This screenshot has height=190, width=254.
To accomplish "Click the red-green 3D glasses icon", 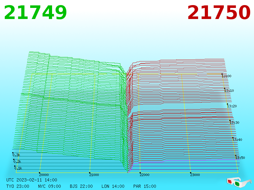I will point(239,183).
